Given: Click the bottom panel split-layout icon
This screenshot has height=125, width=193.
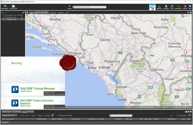Looking at the screenshot, I should [186, 112].
